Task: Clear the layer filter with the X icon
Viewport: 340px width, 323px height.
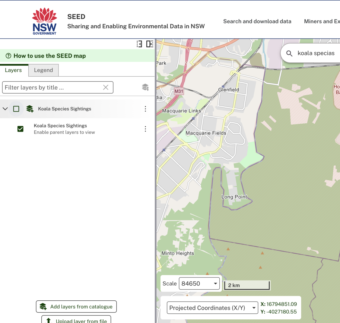Action: point(106,87)
